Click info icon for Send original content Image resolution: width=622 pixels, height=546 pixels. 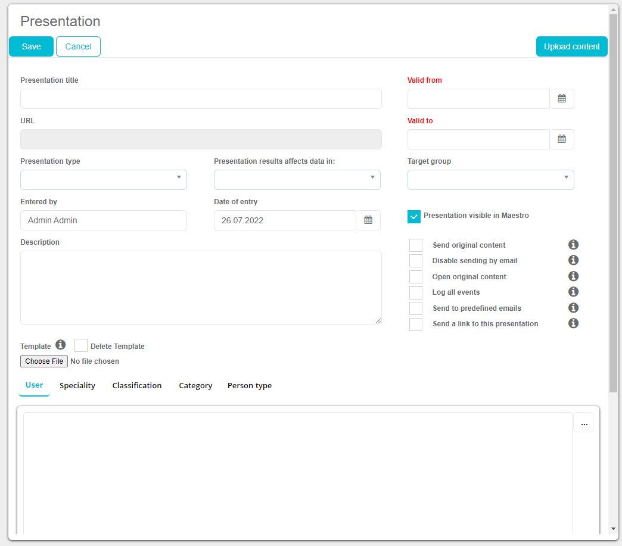(x=573, y=245)
